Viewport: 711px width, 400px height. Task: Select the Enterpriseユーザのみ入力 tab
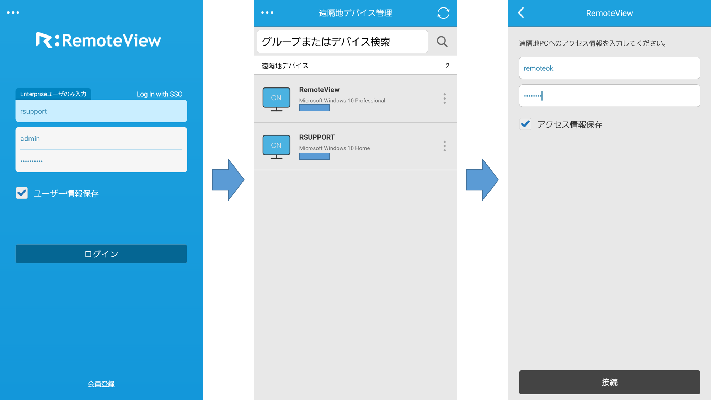[53, 94]
